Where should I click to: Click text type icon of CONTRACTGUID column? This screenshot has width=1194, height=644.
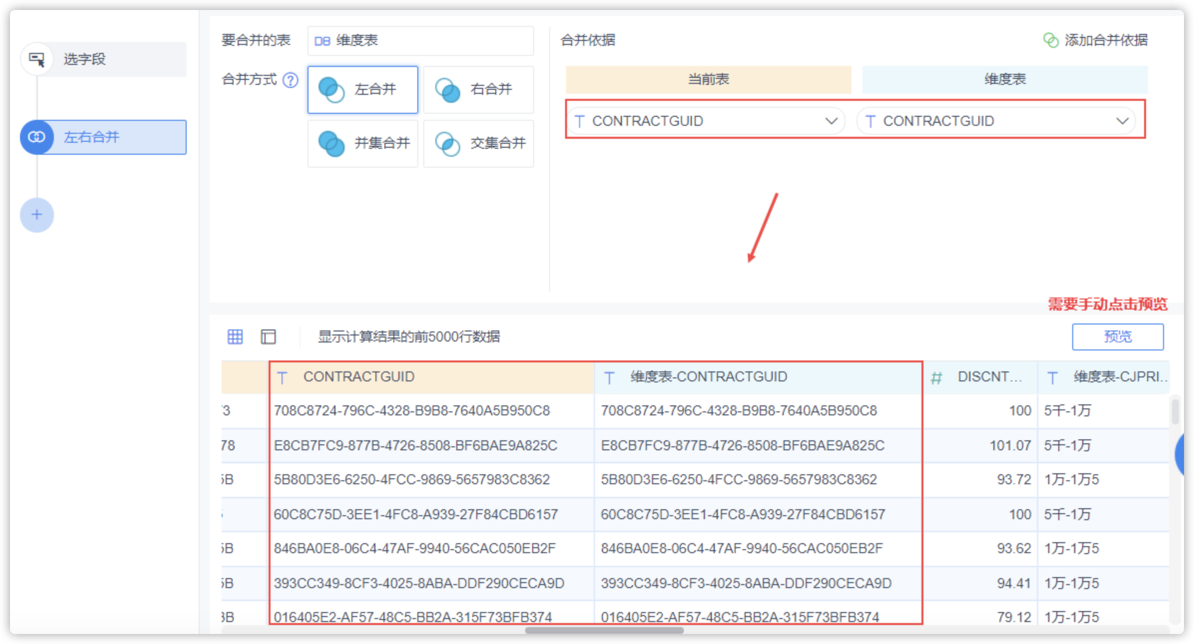(x=282, y=377)
